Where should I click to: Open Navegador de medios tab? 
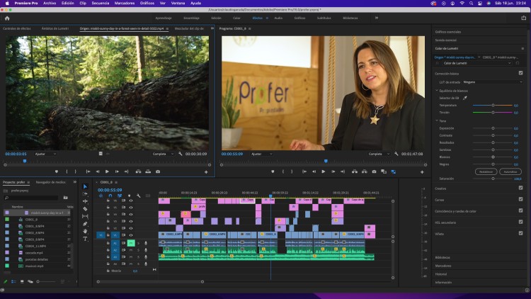point(50,182)
